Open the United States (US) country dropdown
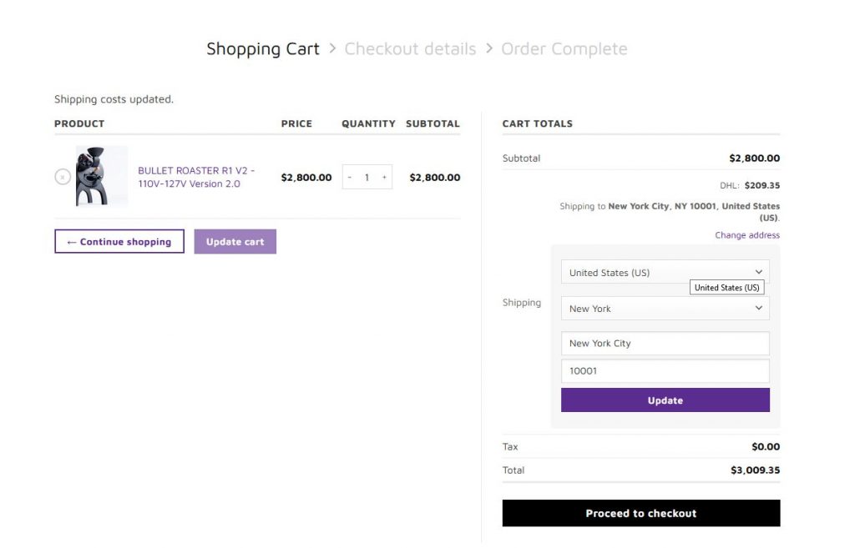This screenshot has width=855, height=548. pos(665,272)
